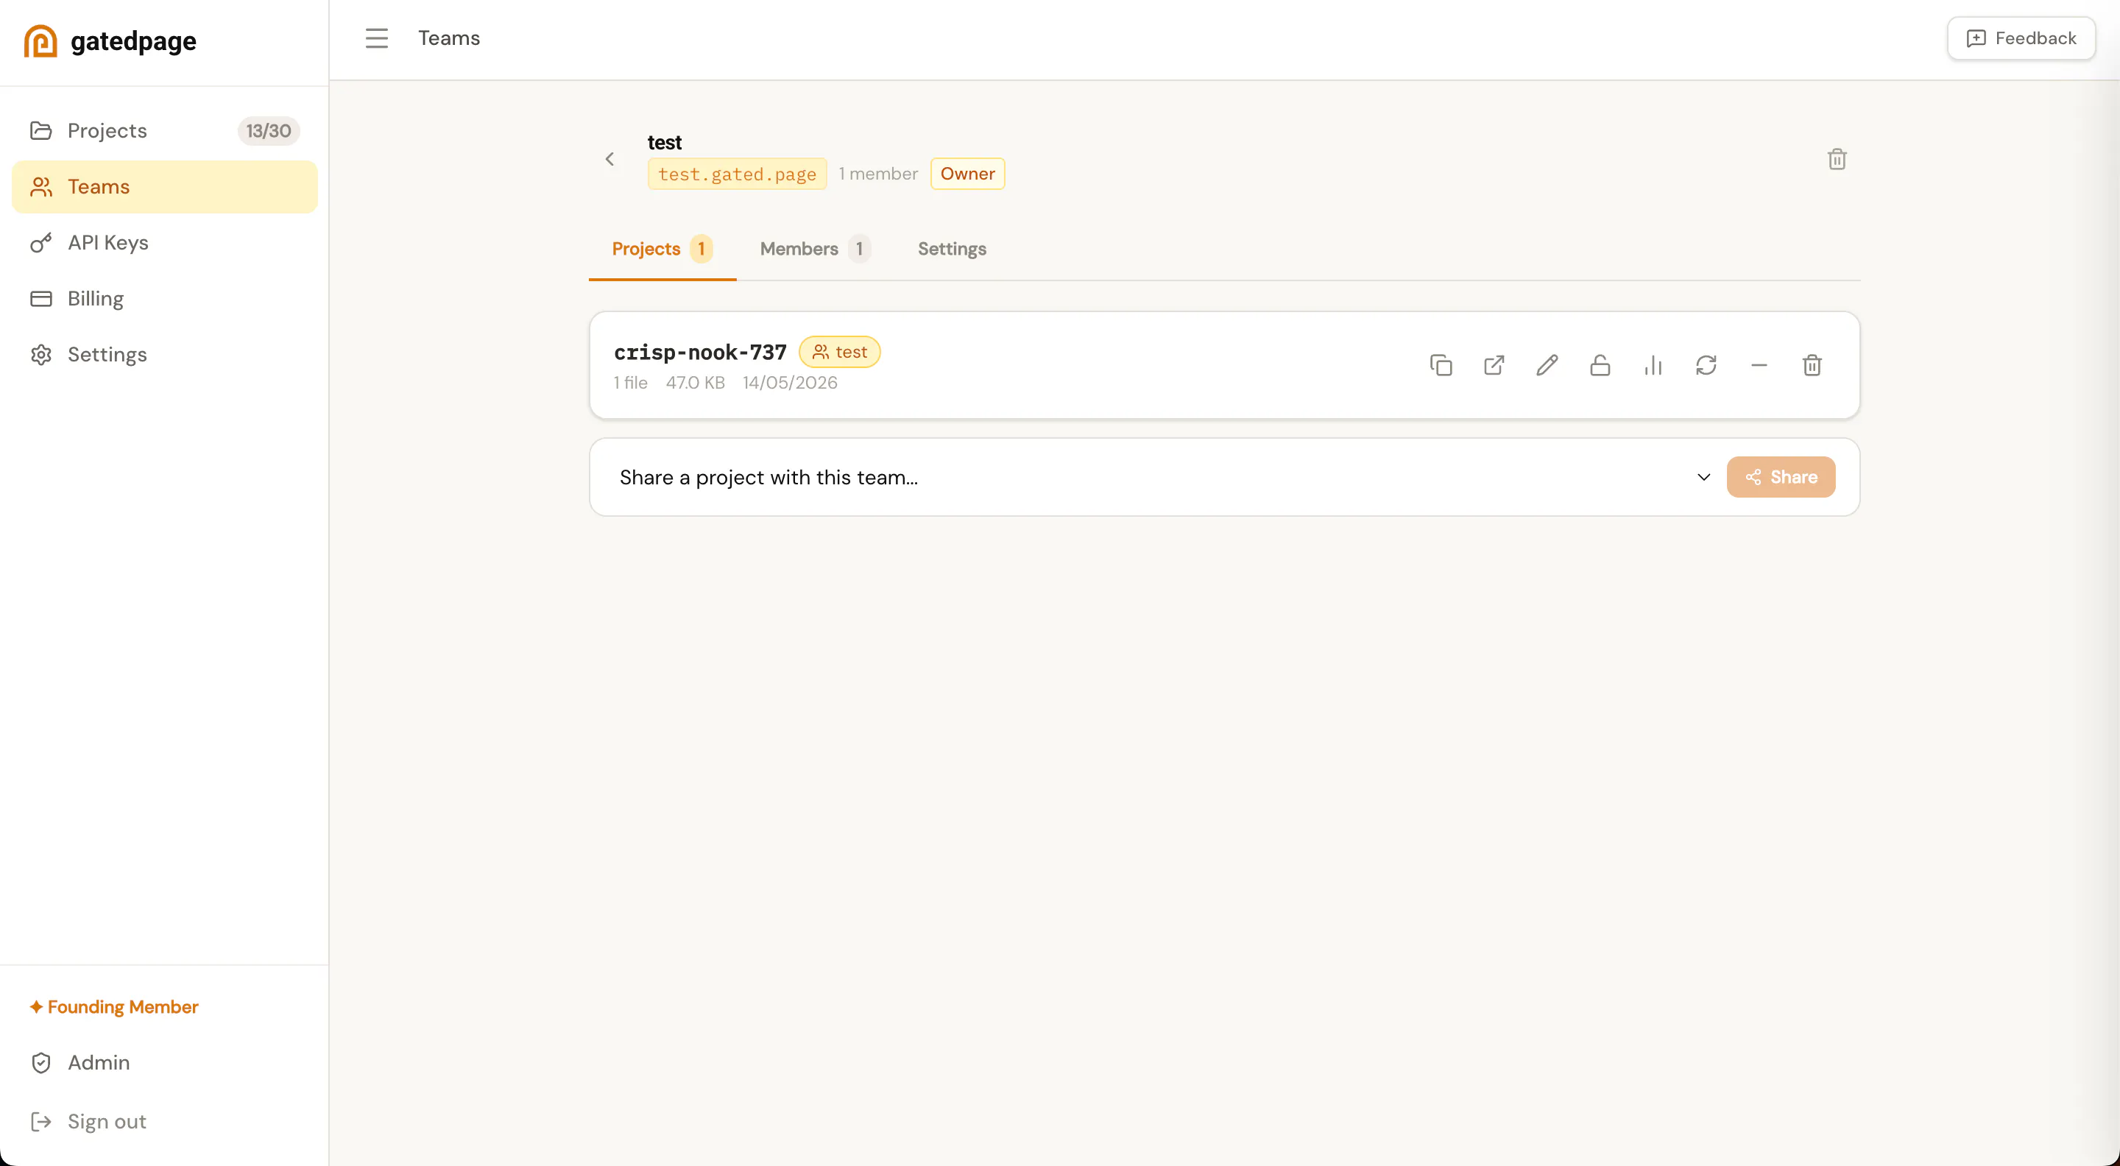This screenshot has height=1166, width=2120.
Task: Copy the crisp-nook-737 project link
Action: pyautogui.click(x=1441, y=365)
